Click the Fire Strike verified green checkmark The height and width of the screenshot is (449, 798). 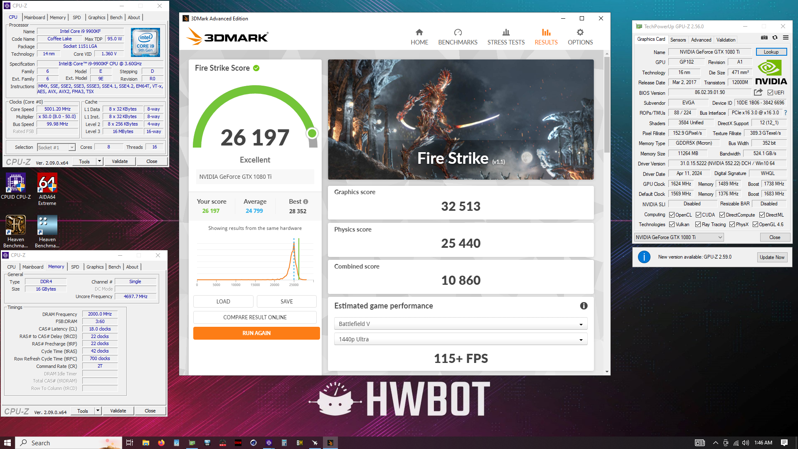[x=256, y=68]
